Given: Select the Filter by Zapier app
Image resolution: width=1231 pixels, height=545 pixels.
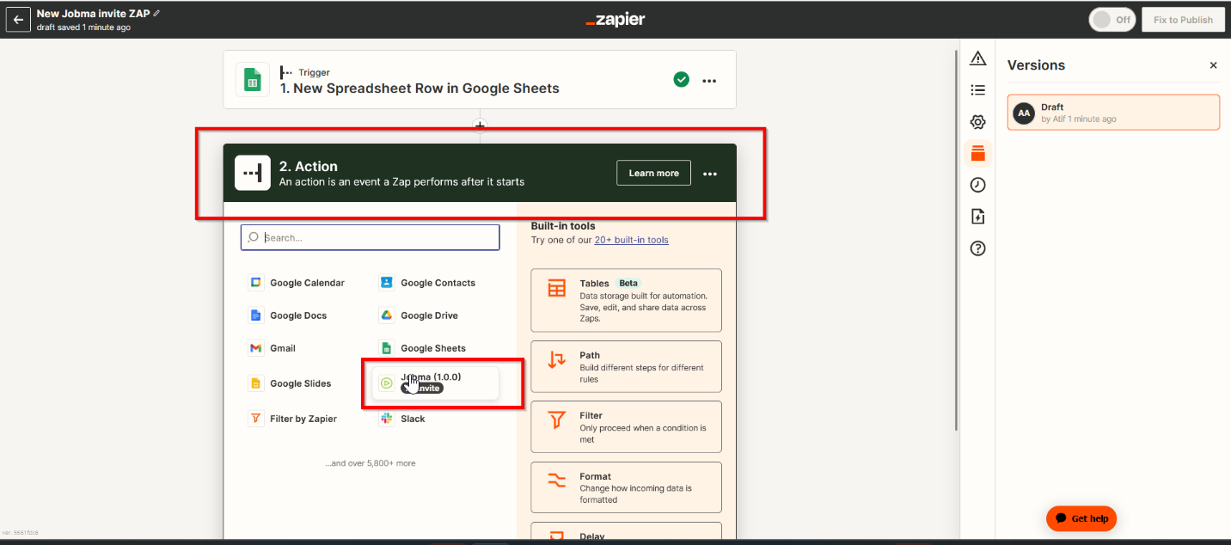Looking at the screenshot, I should point(292,419).
